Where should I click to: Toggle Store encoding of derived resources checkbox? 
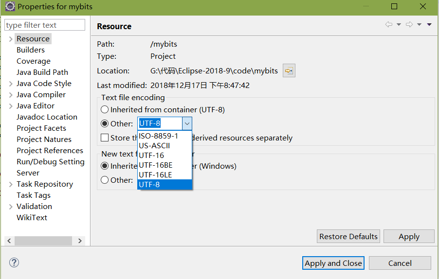pyautogui.click(x=105, y=138)
